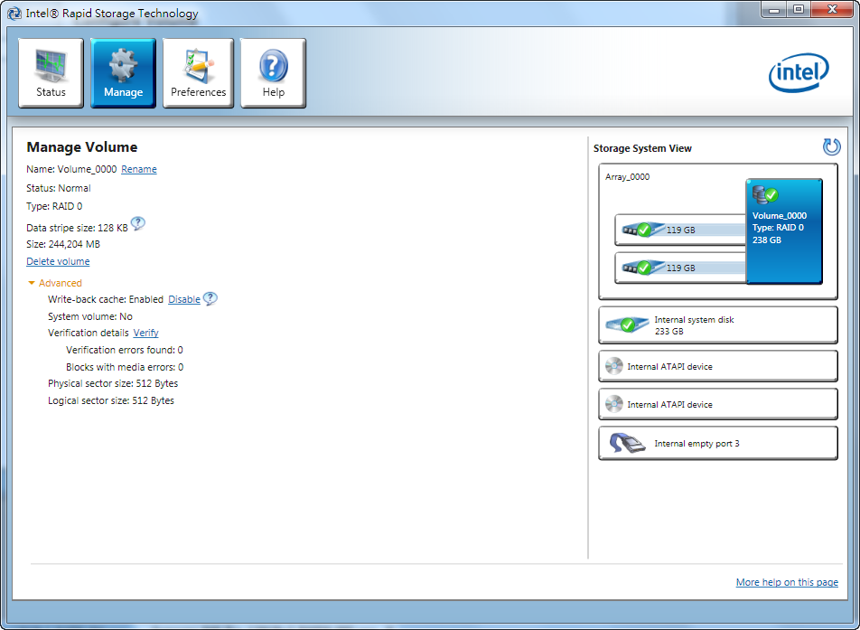Image resolution: width=860 pixels, height=630 pixels.
Task: Select the Internal system disk 233 GB
Action: pos(717,325)
